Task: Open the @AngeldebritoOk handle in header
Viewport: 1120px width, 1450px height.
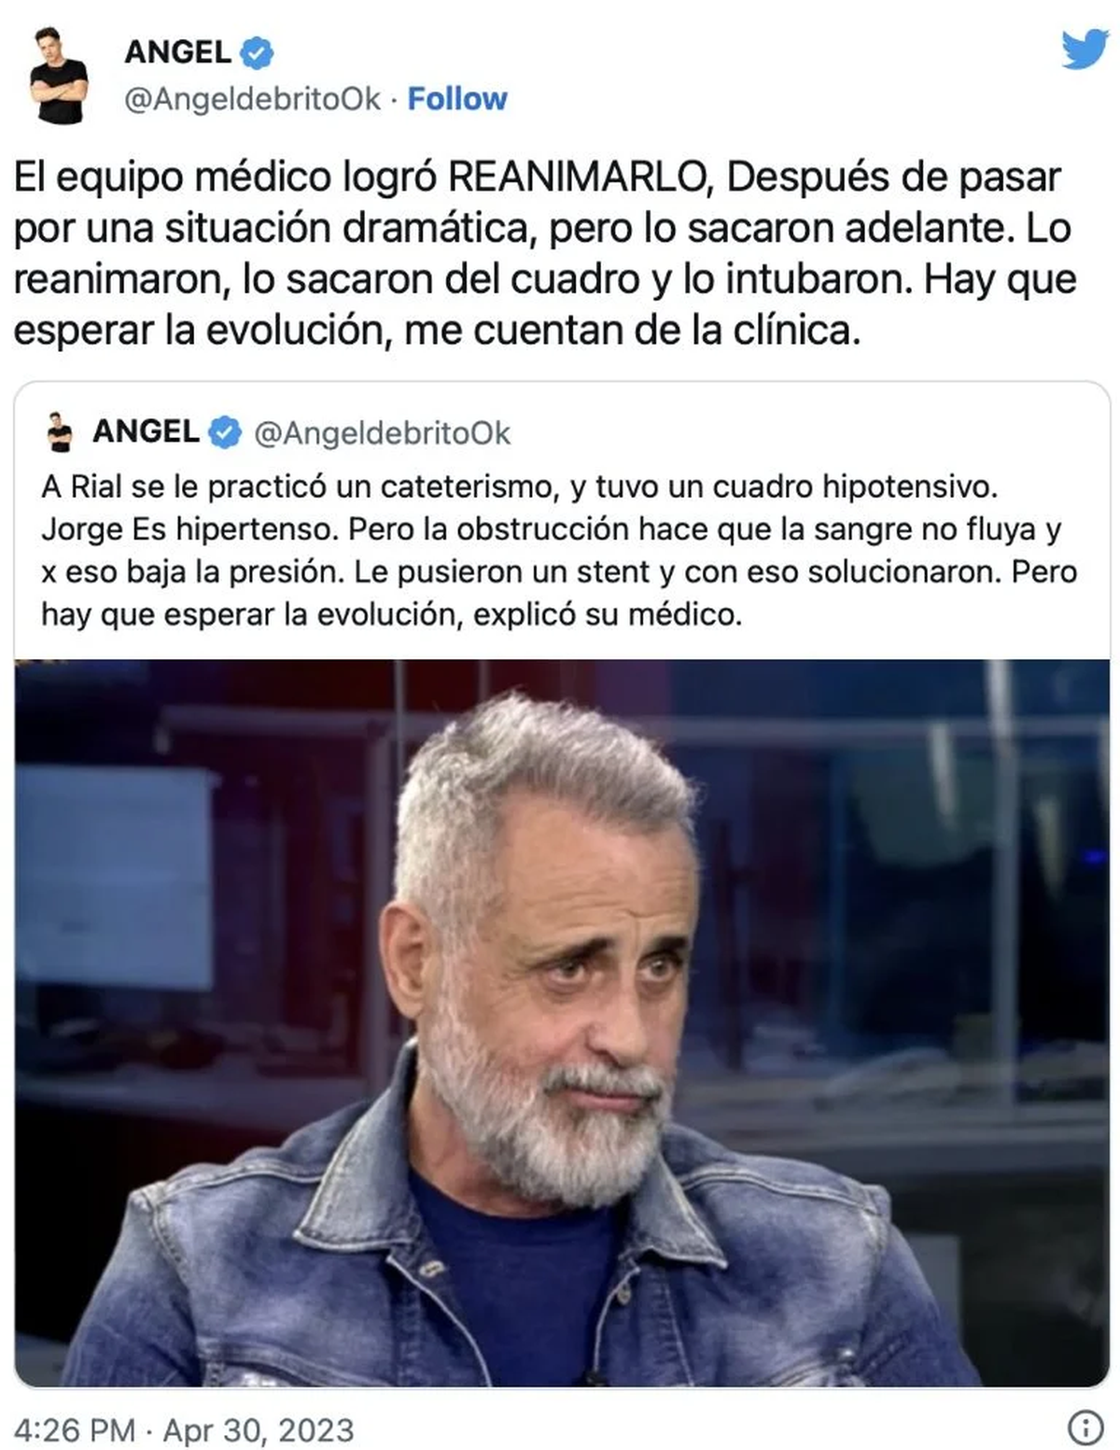Action: coord(252,99)
